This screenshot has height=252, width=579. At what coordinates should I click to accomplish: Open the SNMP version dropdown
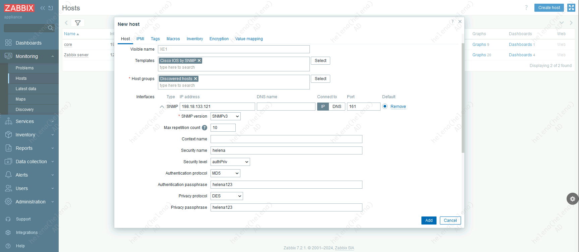click(225, 116)
